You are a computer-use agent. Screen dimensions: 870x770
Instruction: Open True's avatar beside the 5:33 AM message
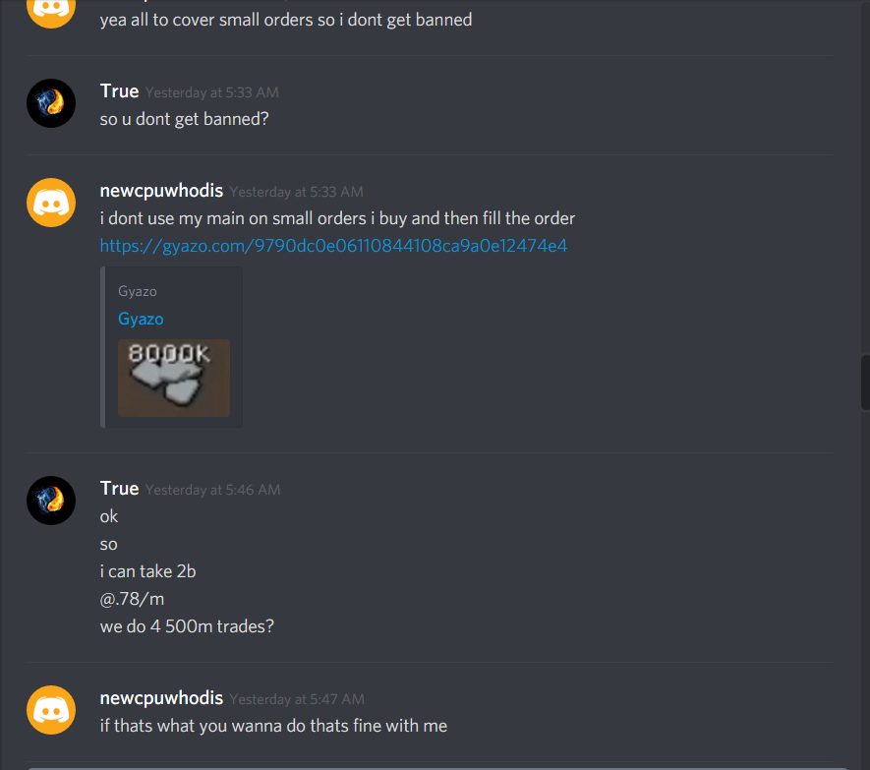tap(51, 103)
